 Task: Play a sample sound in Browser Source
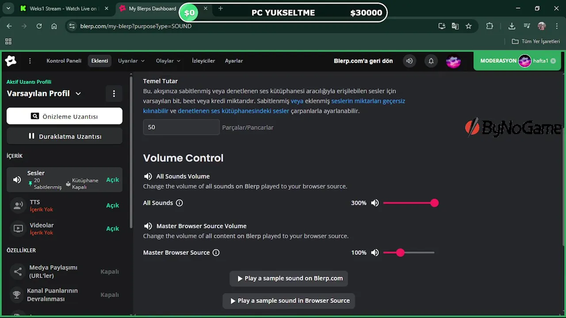click(289, 301)
